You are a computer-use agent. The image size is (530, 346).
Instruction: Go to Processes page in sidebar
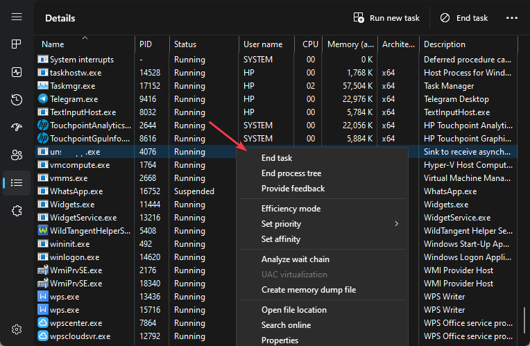tap(17, 44)
